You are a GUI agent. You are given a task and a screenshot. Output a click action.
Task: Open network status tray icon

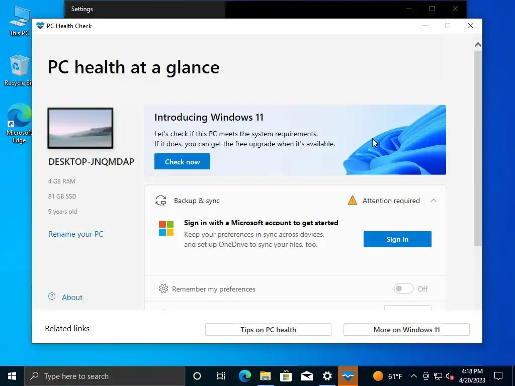438,376
